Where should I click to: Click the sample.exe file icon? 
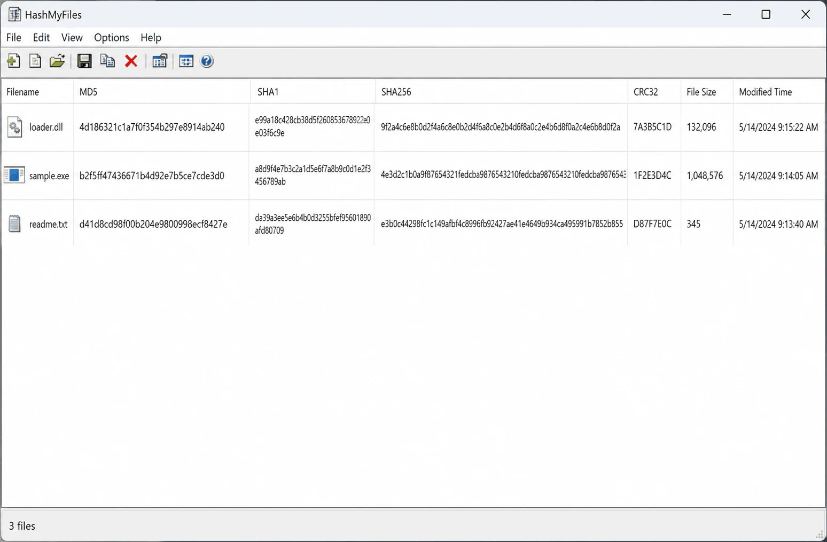pos(14,175)
